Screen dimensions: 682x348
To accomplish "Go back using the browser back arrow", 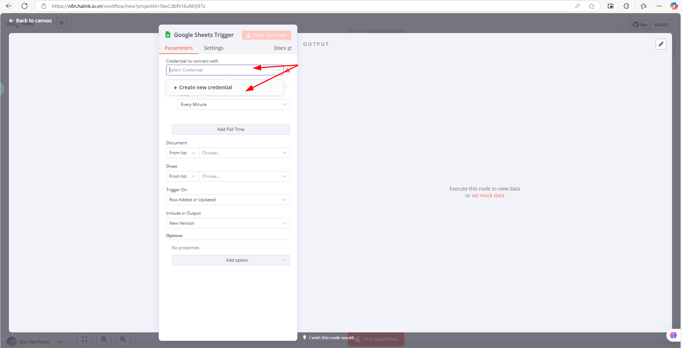I will pos(9,6).
